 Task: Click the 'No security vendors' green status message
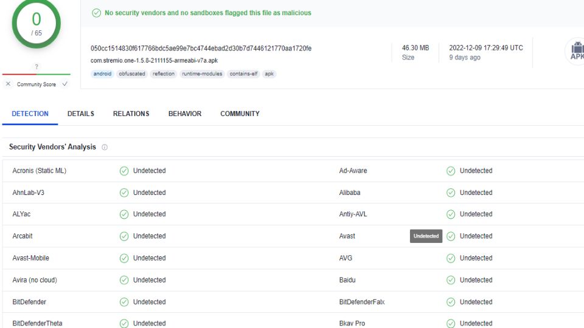click(208, 13)
